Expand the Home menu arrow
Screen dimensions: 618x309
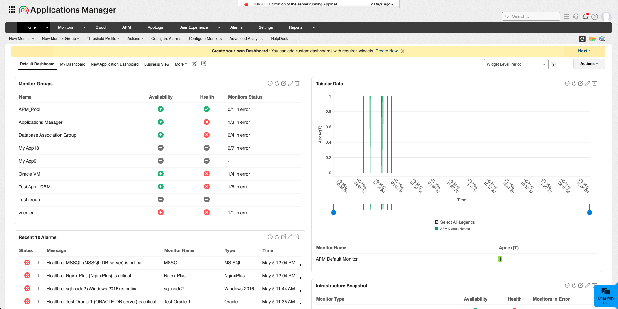47,27
